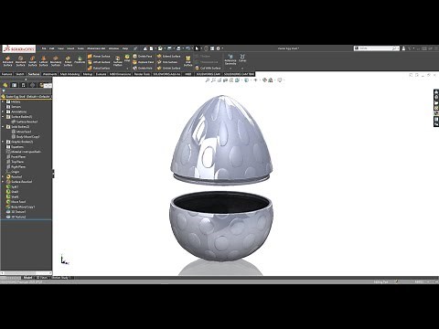This screenshot has width=439, height=329.
Task: Open the FeatureManager design tree tab
Action: point(5,85)
